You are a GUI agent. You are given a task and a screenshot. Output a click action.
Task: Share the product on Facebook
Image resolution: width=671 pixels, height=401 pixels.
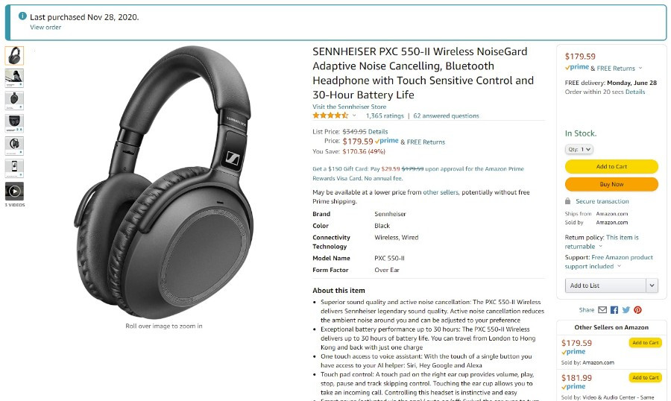[x=614, y=310]
